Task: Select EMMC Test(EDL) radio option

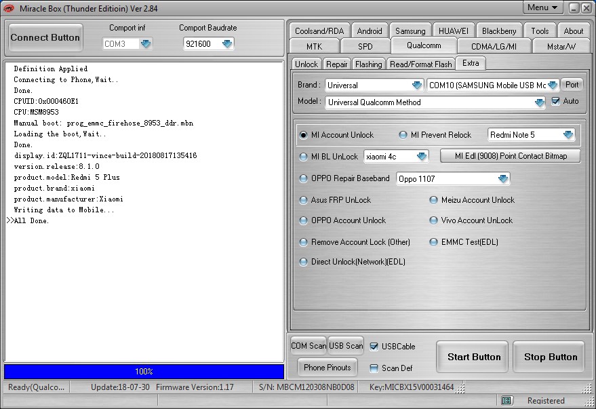Action: tap(433, 242)
